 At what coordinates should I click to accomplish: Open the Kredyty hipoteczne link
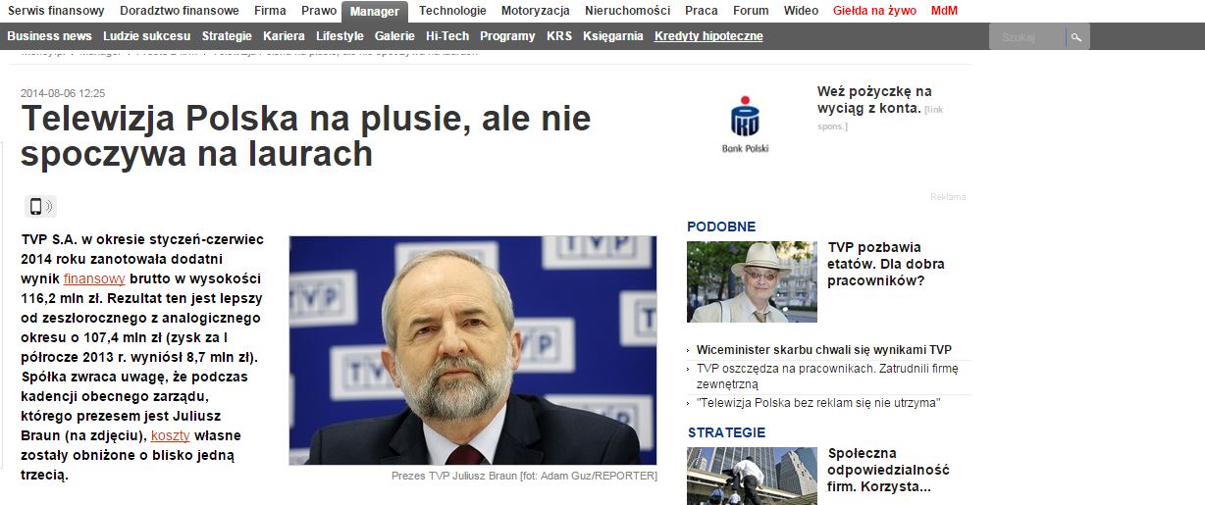point(708,36)
